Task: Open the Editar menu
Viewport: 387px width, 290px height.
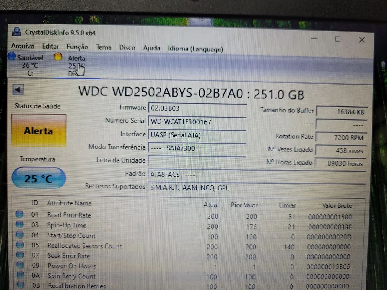Action: pos(50,47)
